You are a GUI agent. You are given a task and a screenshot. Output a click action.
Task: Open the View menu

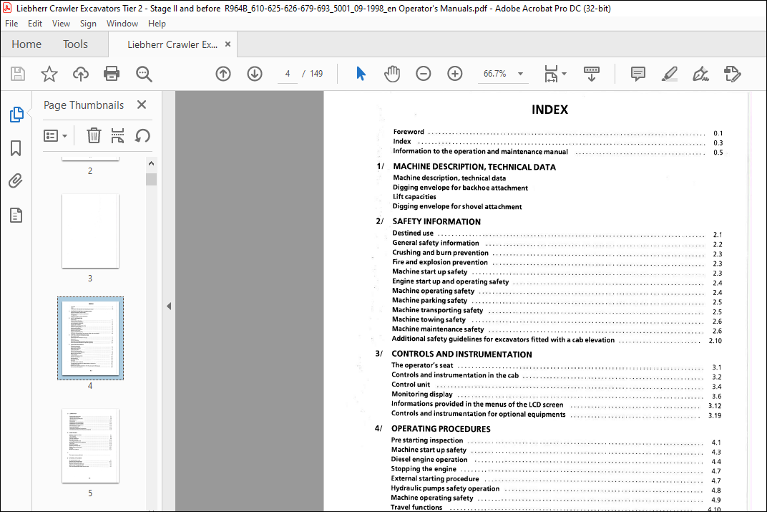coord(61,24)
